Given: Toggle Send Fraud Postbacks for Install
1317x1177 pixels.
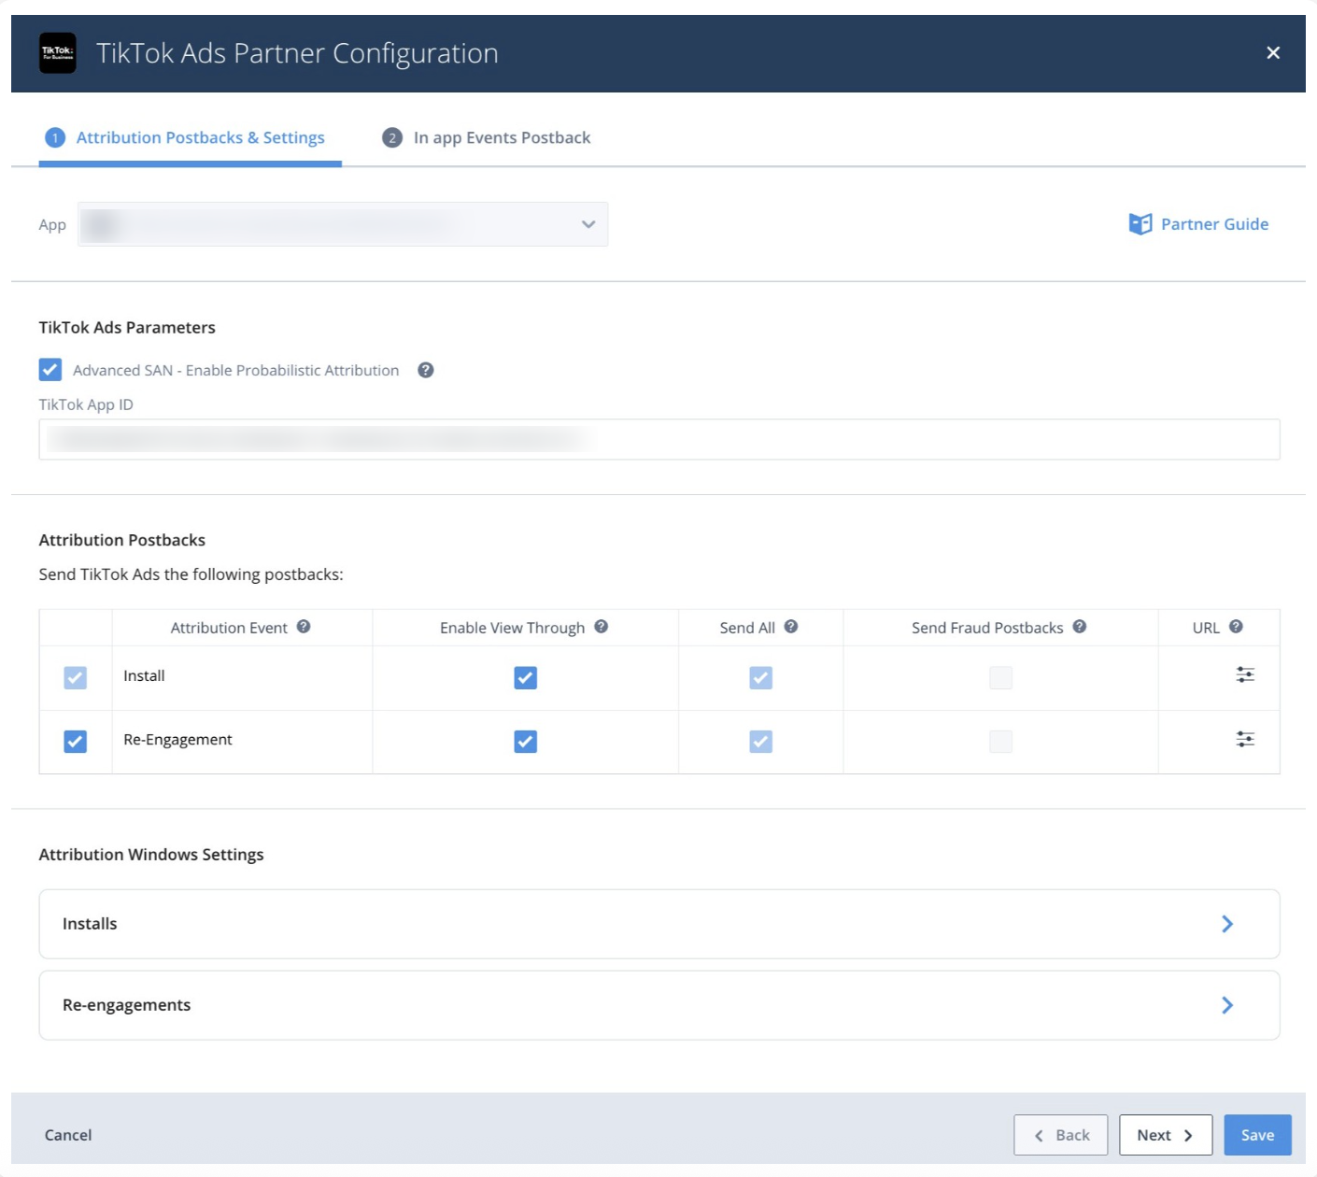Looking at the screenshot, I should click(1000, 677).
